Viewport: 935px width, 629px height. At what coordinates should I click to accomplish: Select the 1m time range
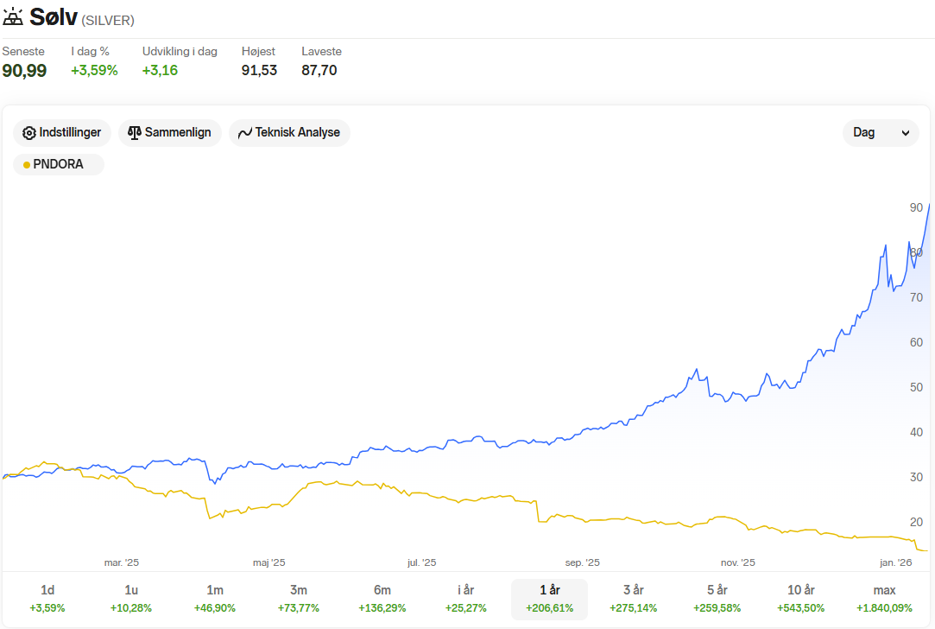pyautogui.click(x=215, y=599)
